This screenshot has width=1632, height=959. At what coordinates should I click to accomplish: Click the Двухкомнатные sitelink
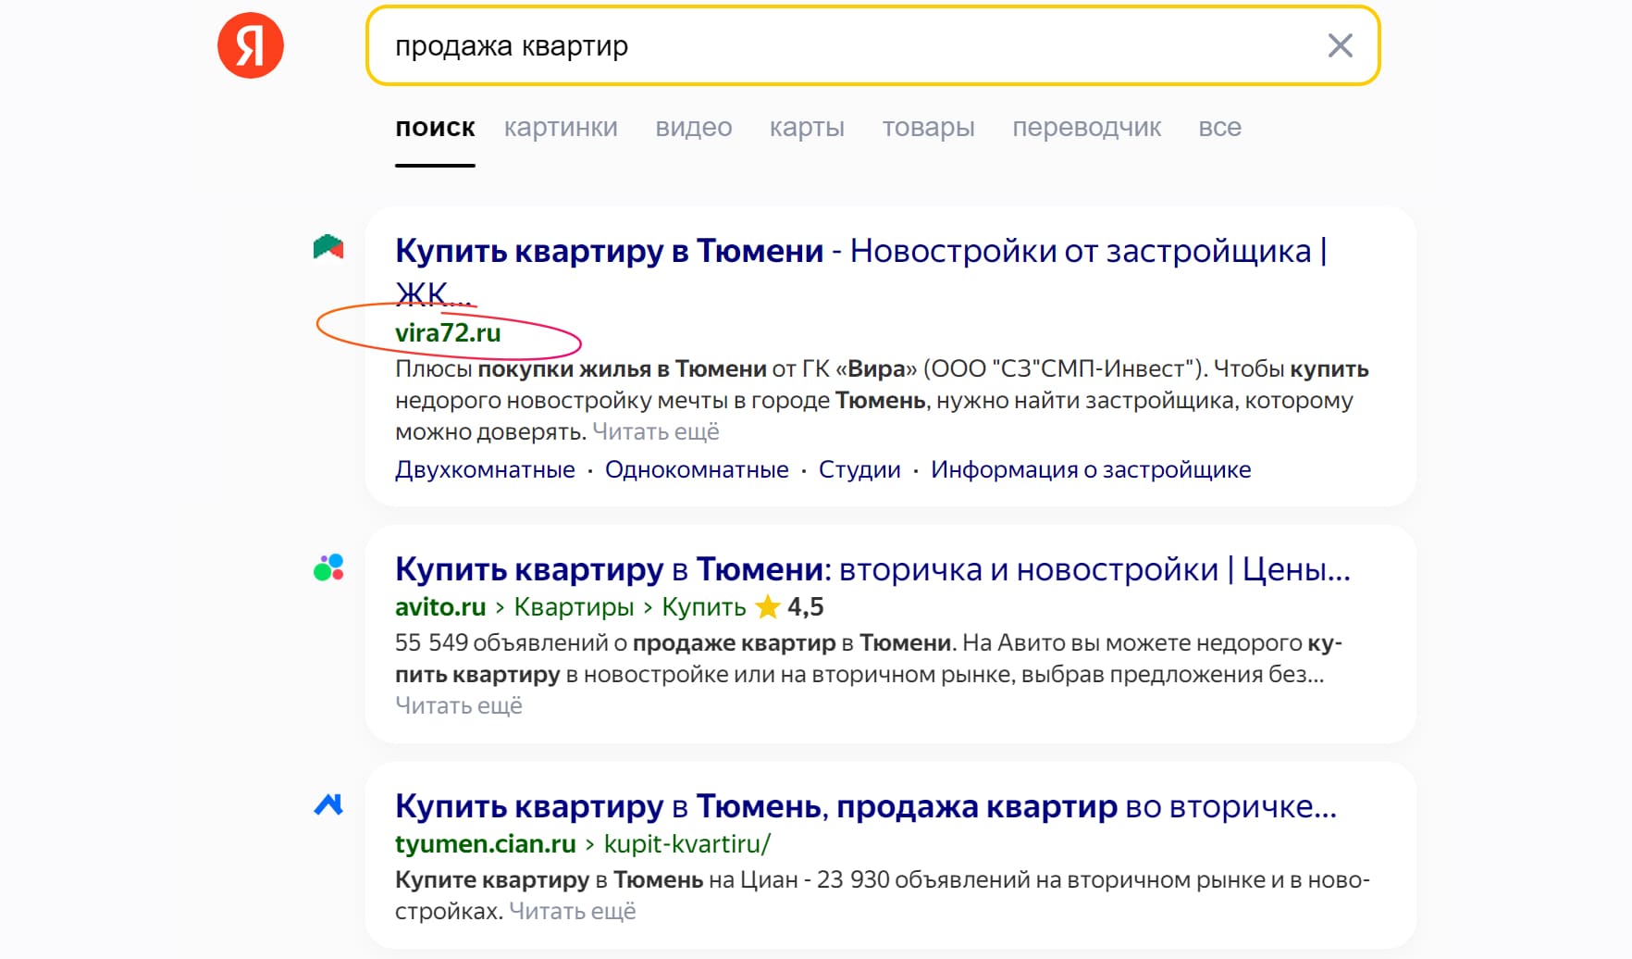pos(485,468)
